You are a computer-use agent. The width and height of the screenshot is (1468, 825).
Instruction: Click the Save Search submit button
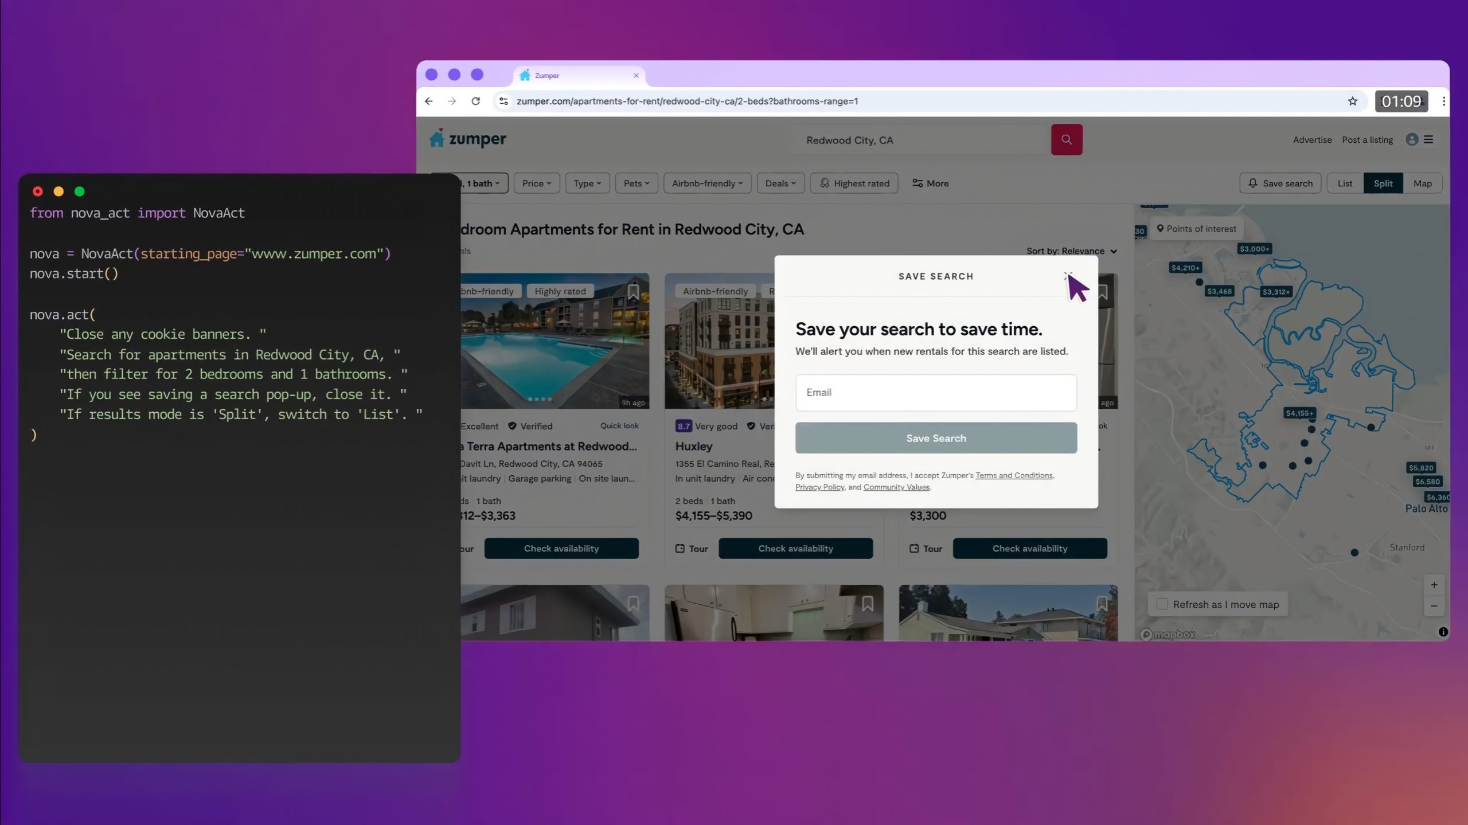[936, 438]
